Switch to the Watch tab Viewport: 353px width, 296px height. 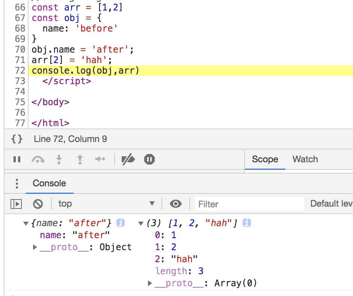pos(305,159)
